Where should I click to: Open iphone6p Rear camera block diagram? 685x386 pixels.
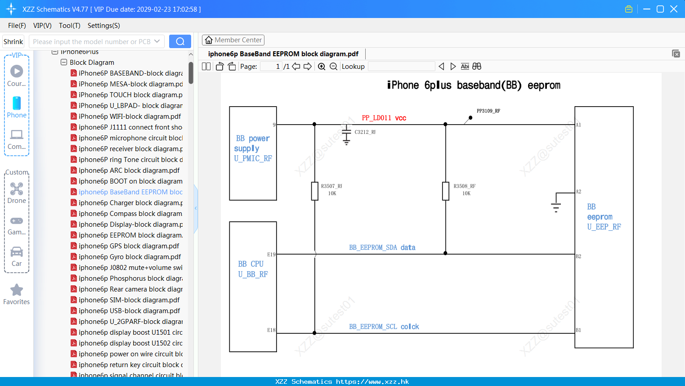coord(127,289)
